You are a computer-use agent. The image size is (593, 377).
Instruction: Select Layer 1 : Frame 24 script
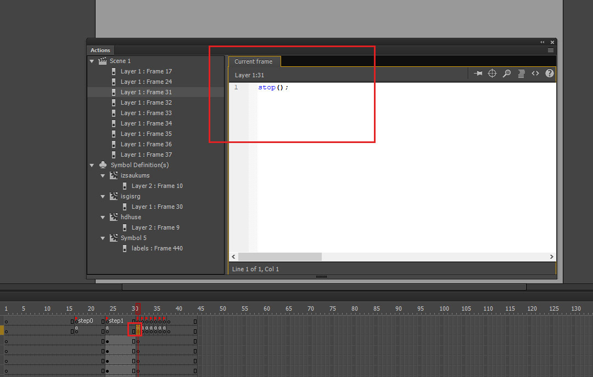coord(146,82)
